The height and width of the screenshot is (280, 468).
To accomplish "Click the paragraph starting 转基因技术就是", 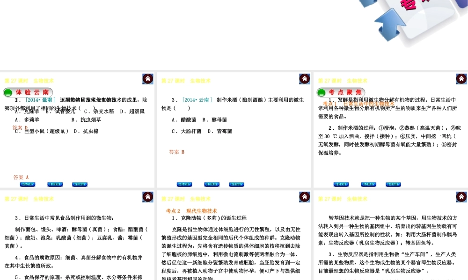I will [388, 231].
